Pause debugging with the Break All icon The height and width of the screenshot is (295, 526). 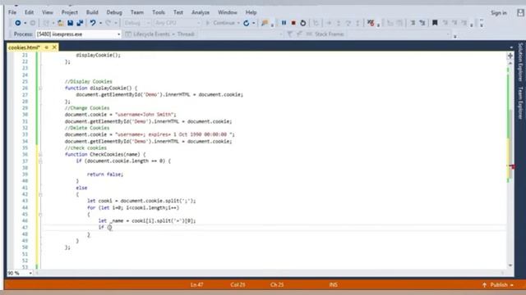point(284,23)
